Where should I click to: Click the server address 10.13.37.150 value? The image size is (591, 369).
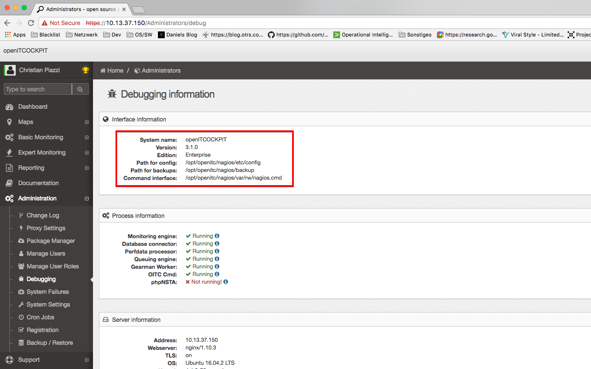(202, 340)
